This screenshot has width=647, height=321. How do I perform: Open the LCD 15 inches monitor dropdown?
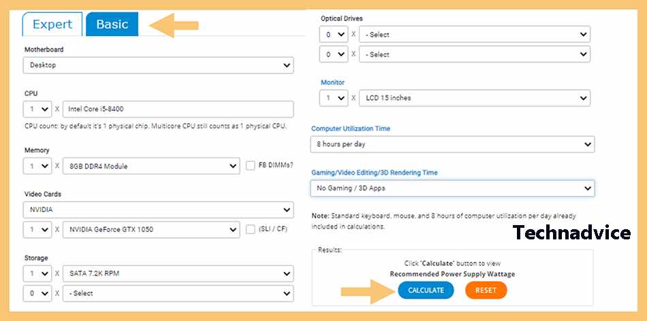(x=475, y=98)
